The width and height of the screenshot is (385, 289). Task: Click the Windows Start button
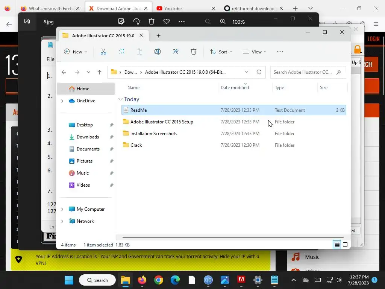click(x=69, y=280)
